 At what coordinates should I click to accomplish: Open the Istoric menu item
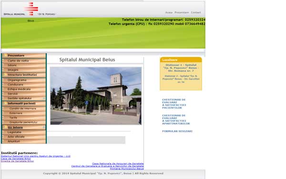24,65
